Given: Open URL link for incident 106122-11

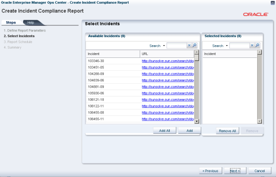Looking at the screenshot, I should [168, 106].
